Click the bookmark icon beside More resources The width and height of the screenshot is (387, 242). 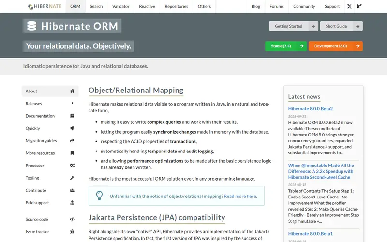72,153
